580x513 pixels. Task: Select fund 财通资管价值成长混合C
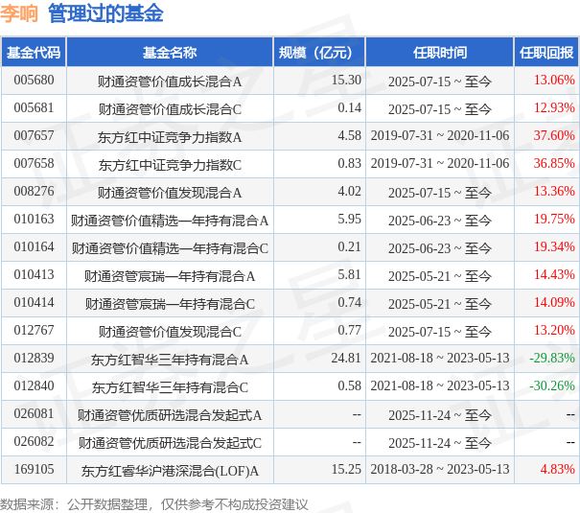click(x=170, y=108)
